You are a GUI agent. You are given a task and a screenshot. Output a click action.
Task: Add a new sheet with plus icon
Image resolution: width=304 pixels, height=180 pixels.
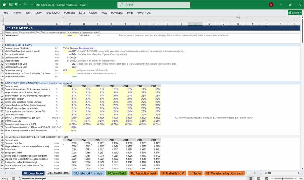pyautogui.click(x=254, y=173)
